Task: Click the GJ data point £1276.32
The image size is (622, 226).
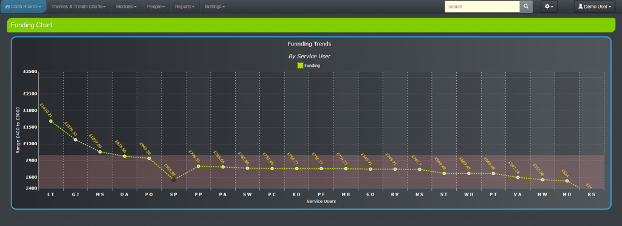Action: click(75, 140)
